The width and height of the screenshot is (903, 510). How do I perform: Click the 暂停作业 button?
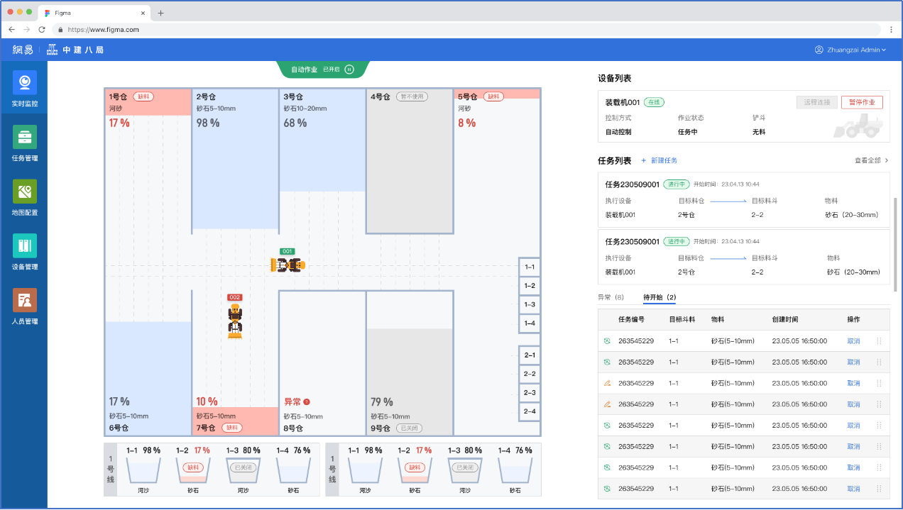(862, 102)
